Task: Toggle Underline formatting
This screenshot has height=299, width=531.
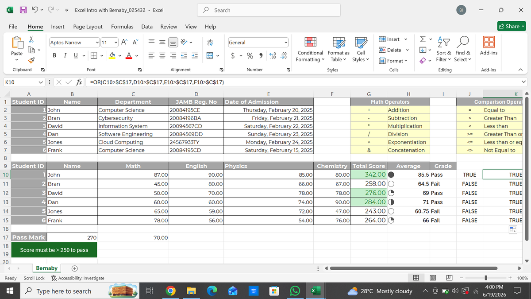Action: pos(75,56)
